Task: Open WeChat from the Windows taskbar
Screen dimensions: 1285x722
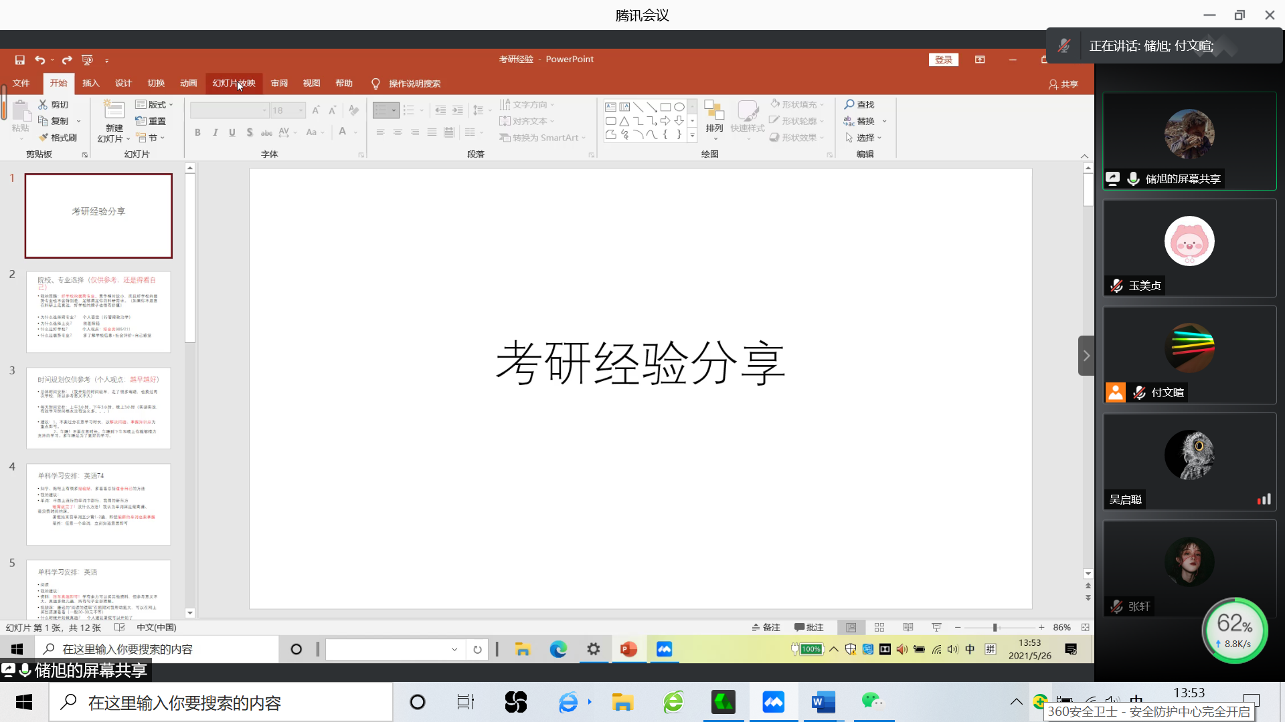Action: (x=872, y=702)
